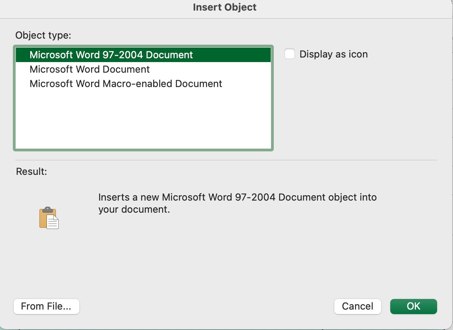453x330 pixels.
Task: Choose Microsoft Word Macro-enabled Document
Action: pyautogui.click(x=143, y=84)
